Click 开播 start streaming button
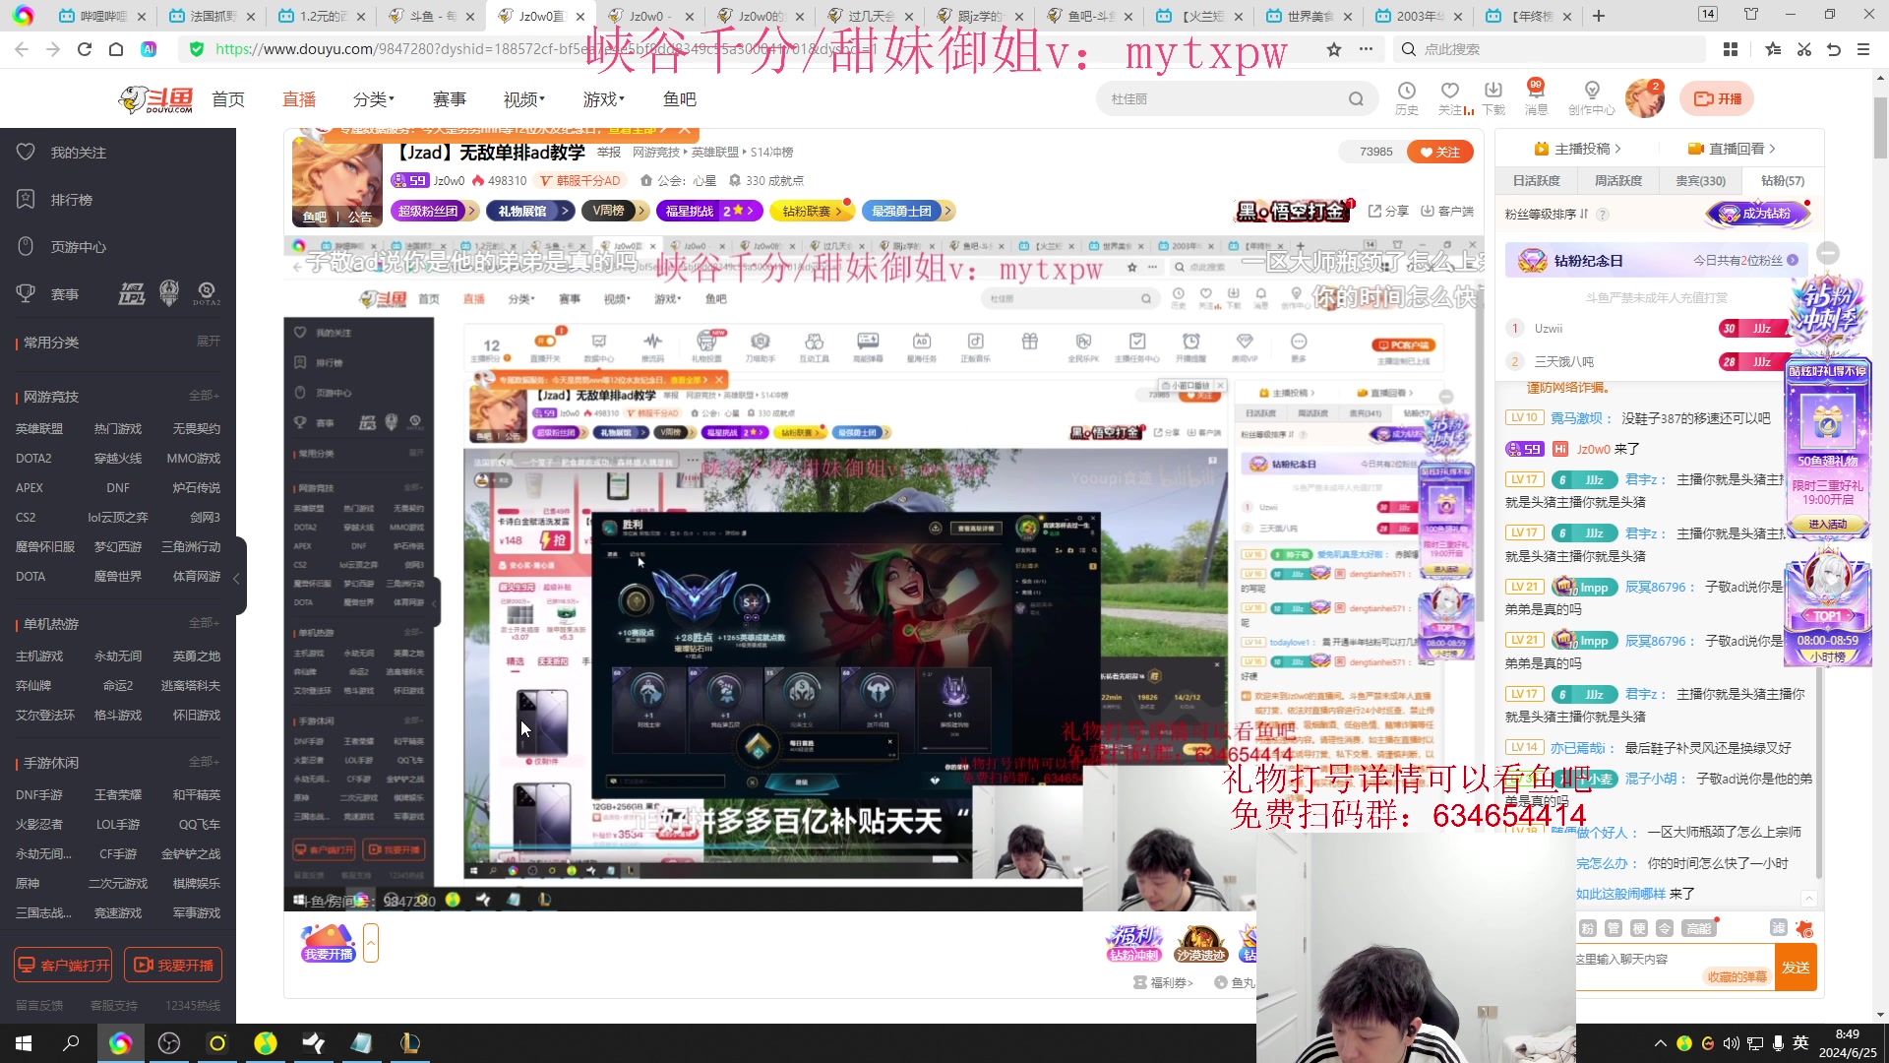This screenshot has height=1063, width=1889. [1718, 98]
